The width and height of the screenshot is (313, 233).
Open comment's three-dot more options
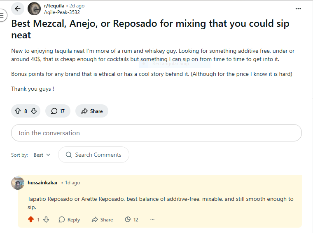[152, 219]
